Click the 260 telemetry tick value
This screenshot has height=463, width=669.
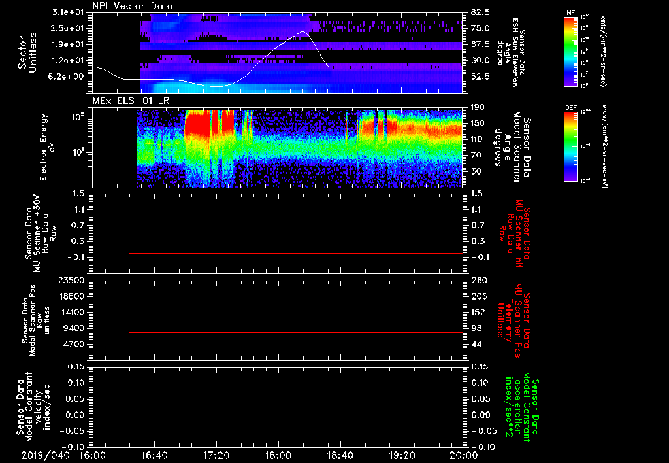(478, 281)
